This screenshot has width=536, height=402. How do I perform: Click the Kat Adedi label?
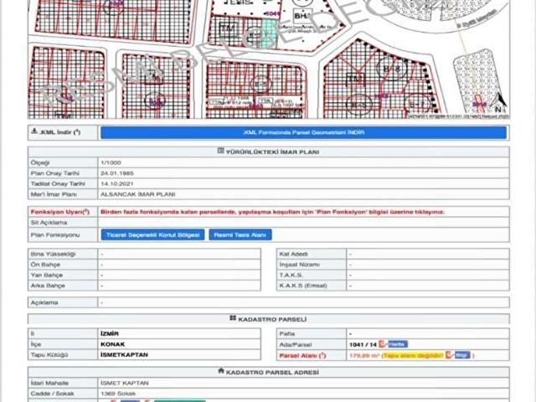tap(294, 255)
